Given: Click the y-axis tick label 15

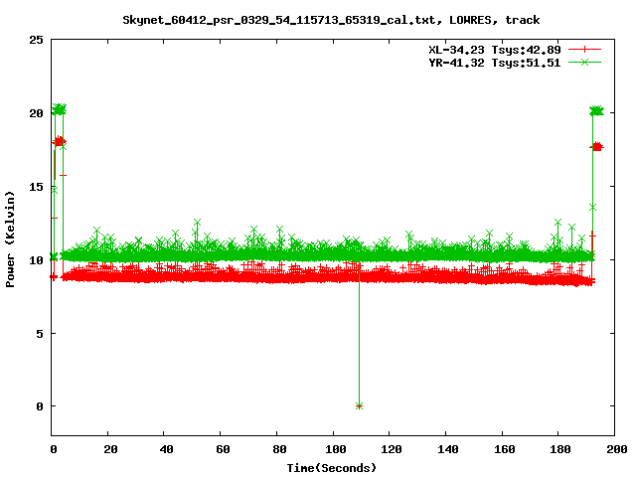Looking at the screenshot, I should coord(36,187).
